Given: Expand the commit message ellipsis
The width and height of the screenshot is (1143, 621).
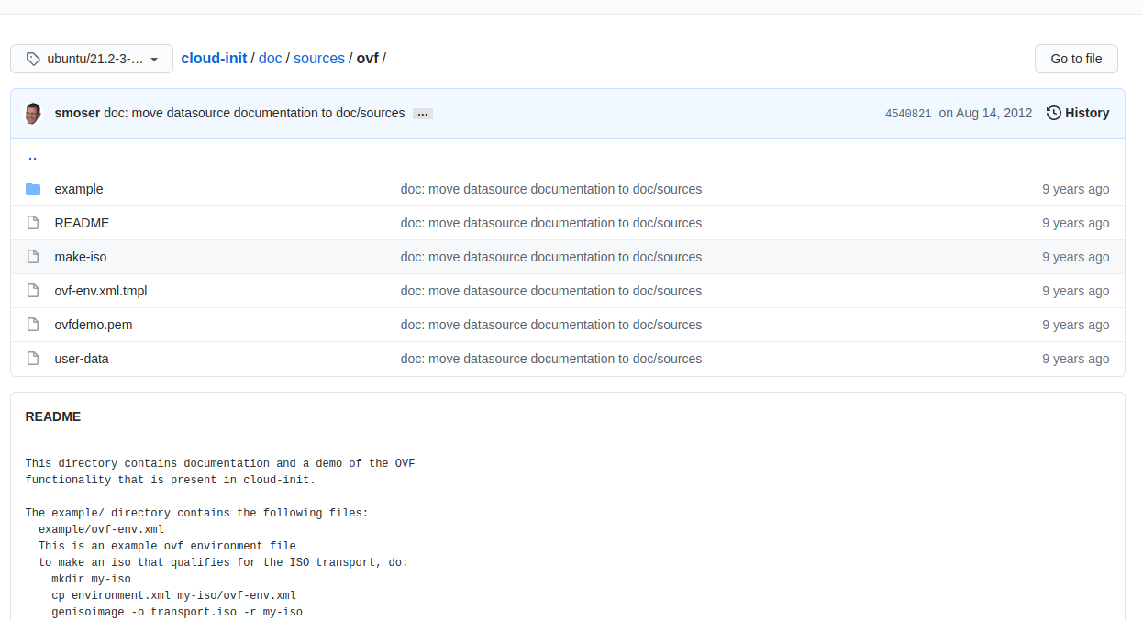Looking at the screenshot, I should point(422,114).
